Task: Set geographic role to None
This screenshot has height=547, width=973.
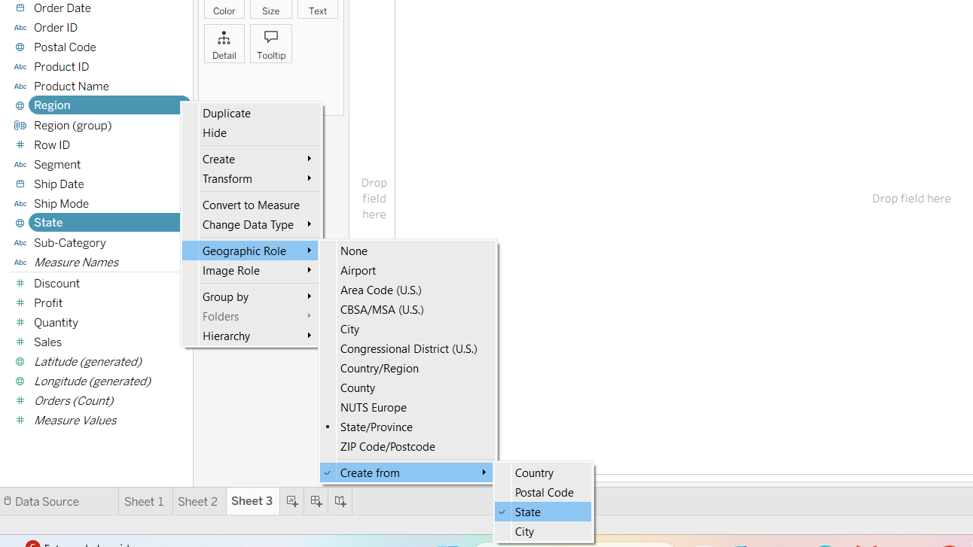Action: click(x=354, y=251)
